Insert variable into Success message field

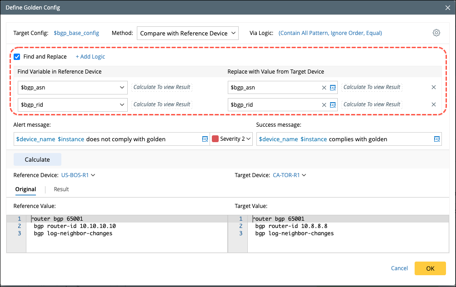[x=437, y=139]
